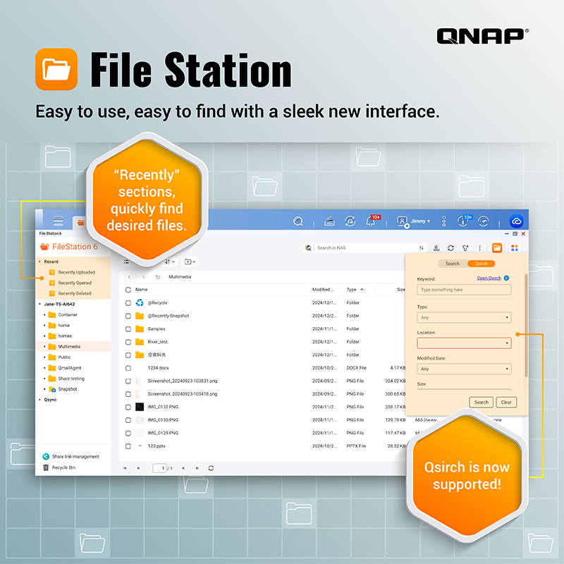Check the River_test folder checkbox

128,342
